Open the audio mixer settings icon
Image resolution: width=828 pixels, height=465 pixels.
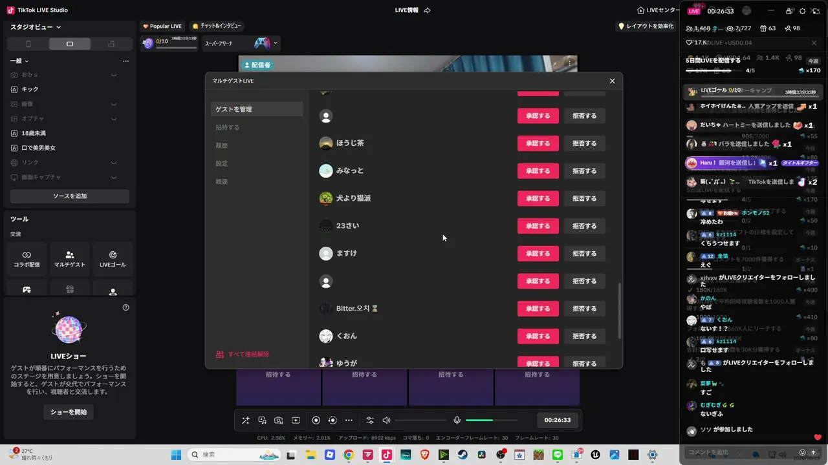tap(370, 420)
